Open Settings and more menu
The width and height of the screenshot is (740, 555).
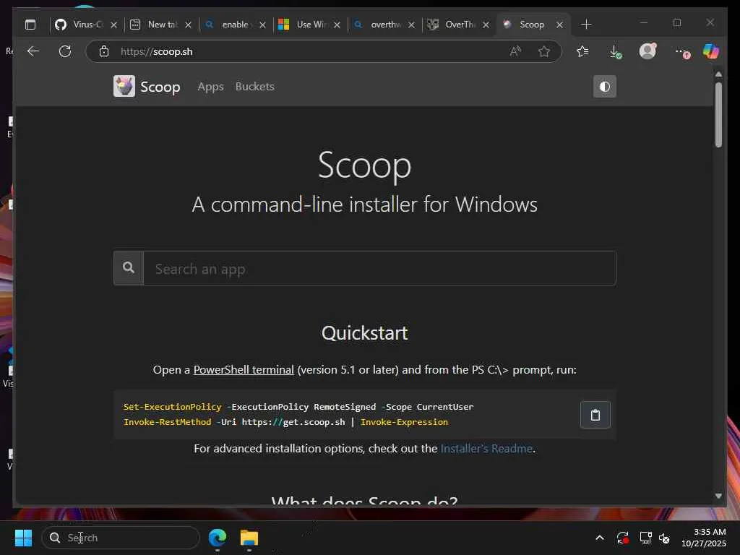681,52
